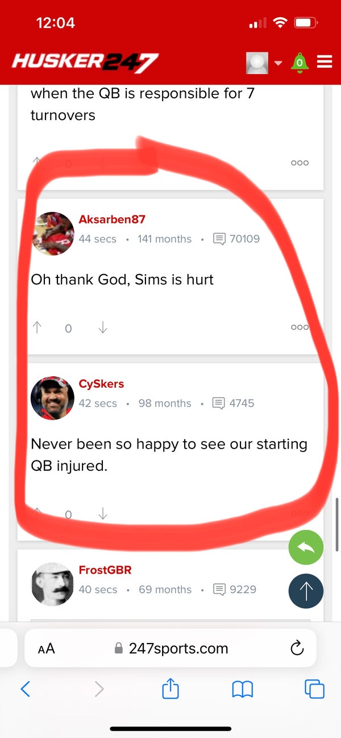Tap FrostGBR's avatar picture
341x738 pixels.
[52, 584]
